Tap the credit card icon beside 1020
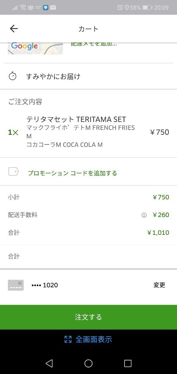The height and width of the screenshot is (374, 177). click(x=15, y=285)
